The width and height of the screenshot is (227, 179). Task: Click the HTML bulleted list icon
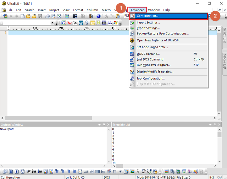point(34,172)
